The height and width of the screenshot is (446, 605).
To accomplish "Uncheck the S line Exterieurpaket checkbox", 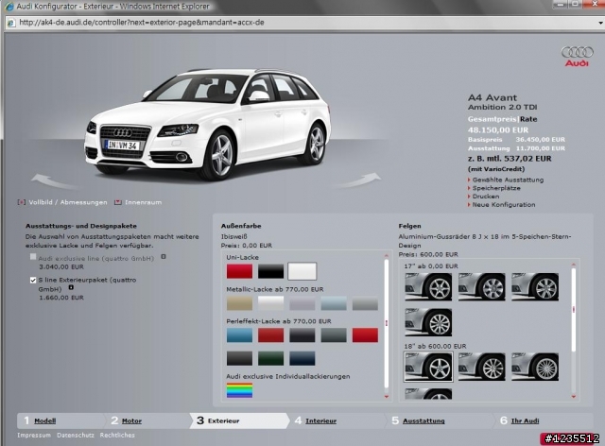I will pyautogui.click(x=33, y=280).
